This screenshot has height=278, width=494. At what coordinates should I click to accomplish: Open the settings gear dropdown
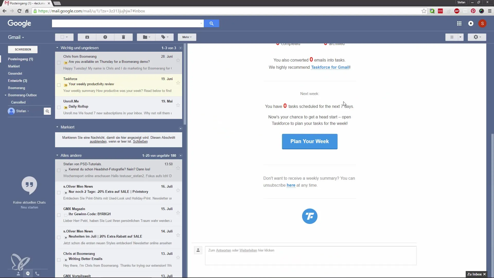point(477,37)
